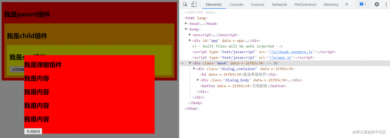Viewport: 390px width, 138px height.
Task: Expand the div id="app" node
Action: tap(190, 40)
